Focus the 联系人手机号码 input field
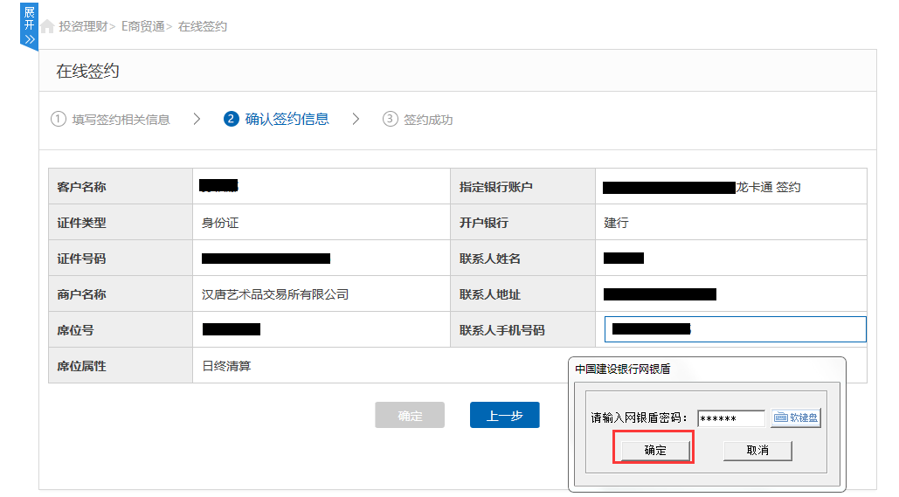This screenshot has width=899, height=497. [735, 329]
